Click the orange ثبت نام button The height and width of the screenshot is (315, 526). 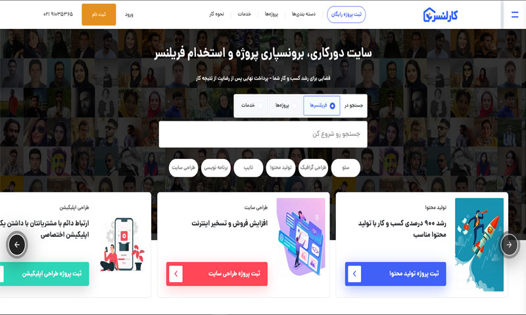click(x=99, y=14)
